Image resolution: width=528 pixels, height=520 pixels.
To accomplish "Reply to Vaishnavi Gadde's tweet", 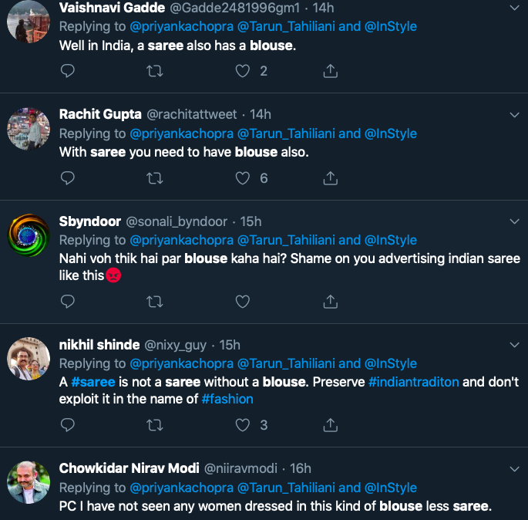I will [x=68, y=71].
